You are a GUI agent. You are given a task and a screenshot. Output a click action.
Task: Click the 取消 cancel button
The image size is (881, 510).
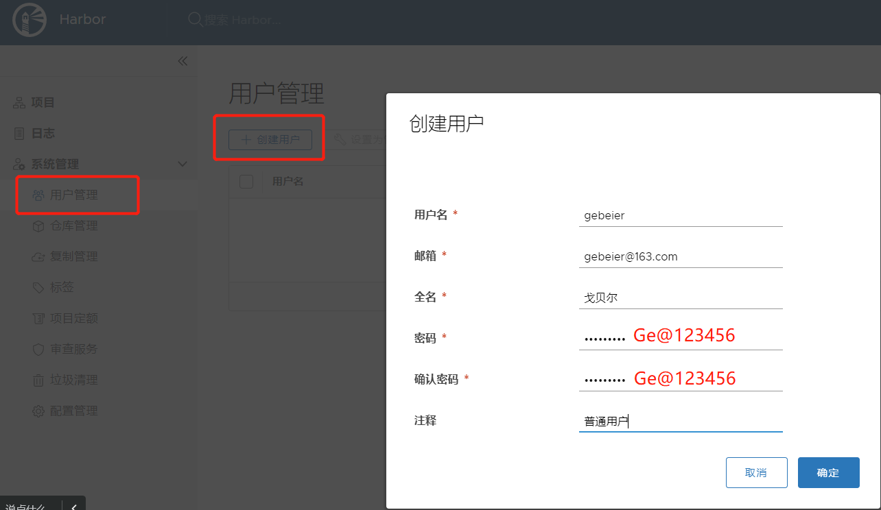(x=756, y=473)
